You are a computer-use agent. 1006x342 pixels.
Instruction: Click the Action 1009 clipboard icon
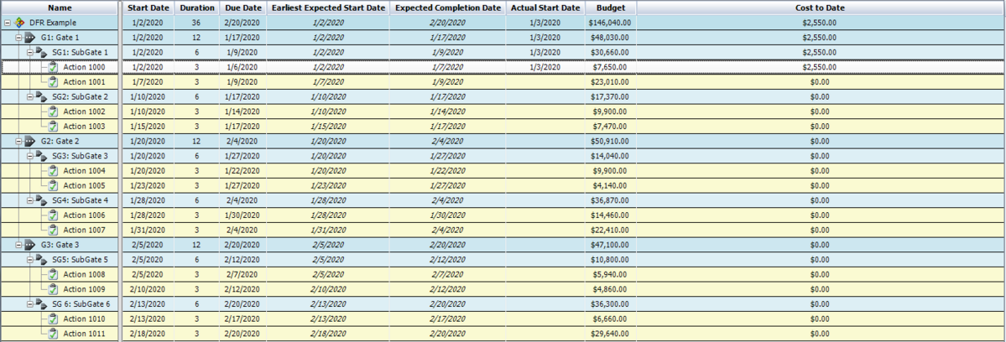pyautogui.click(x=53, y=289)
